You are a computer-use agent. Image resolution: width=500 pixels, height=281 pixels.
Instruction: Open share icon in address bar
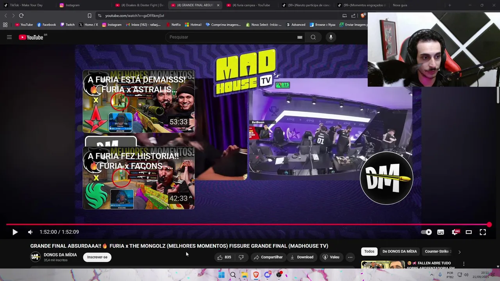click(x=353, y=16)
